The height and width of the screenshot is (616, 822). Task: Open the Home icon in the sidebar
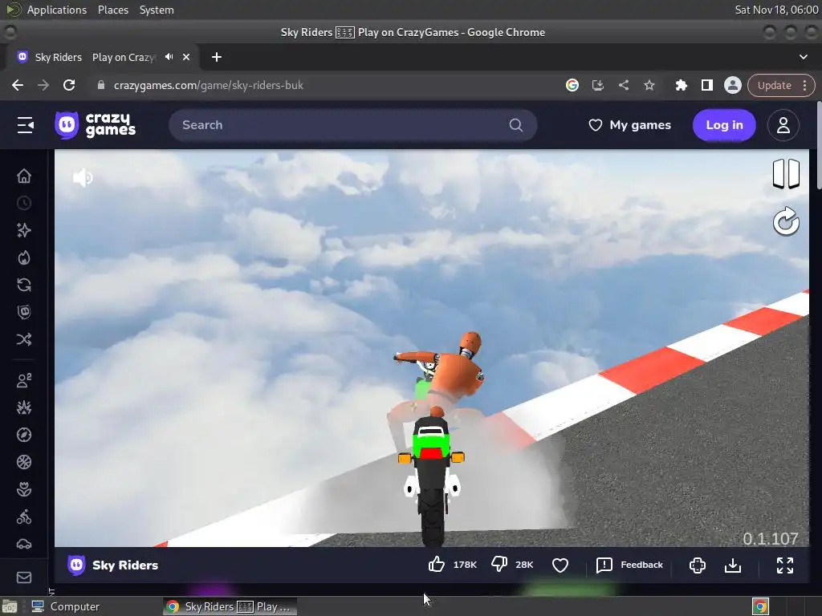[24, 176]
